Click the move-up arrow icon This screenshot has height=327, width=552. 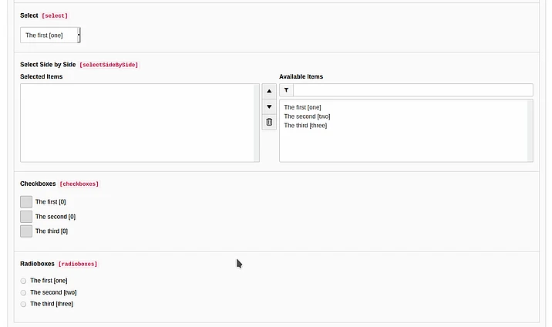269,91
